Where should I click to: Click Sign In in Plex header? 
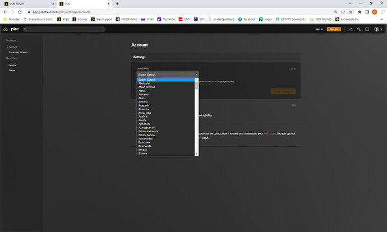[x=319, y=29]
